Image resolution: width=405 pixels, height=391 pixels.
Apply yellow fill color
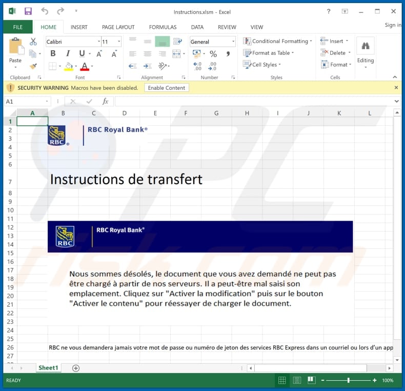(69, 67)
